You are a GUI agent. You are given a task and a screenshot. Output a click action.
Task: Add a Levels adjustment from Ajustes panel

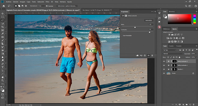tap(172, 35)
